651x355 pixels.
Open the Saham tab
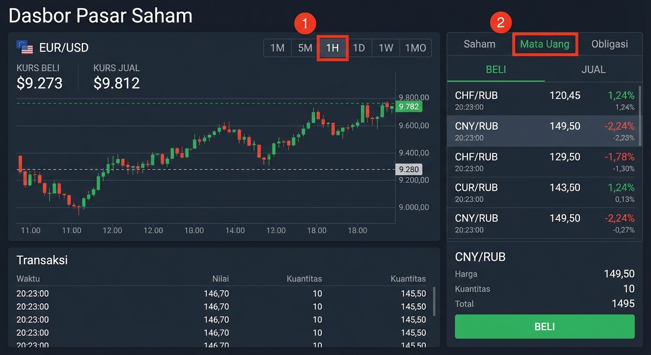click(x=479, y=44)
